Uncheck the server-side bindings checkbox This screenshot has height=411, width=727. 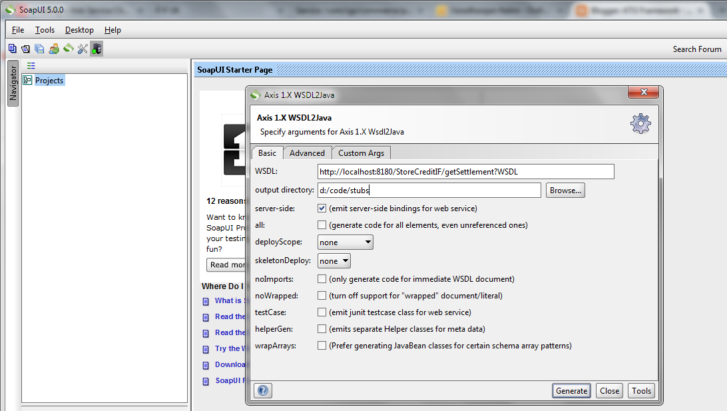(322, 208)
